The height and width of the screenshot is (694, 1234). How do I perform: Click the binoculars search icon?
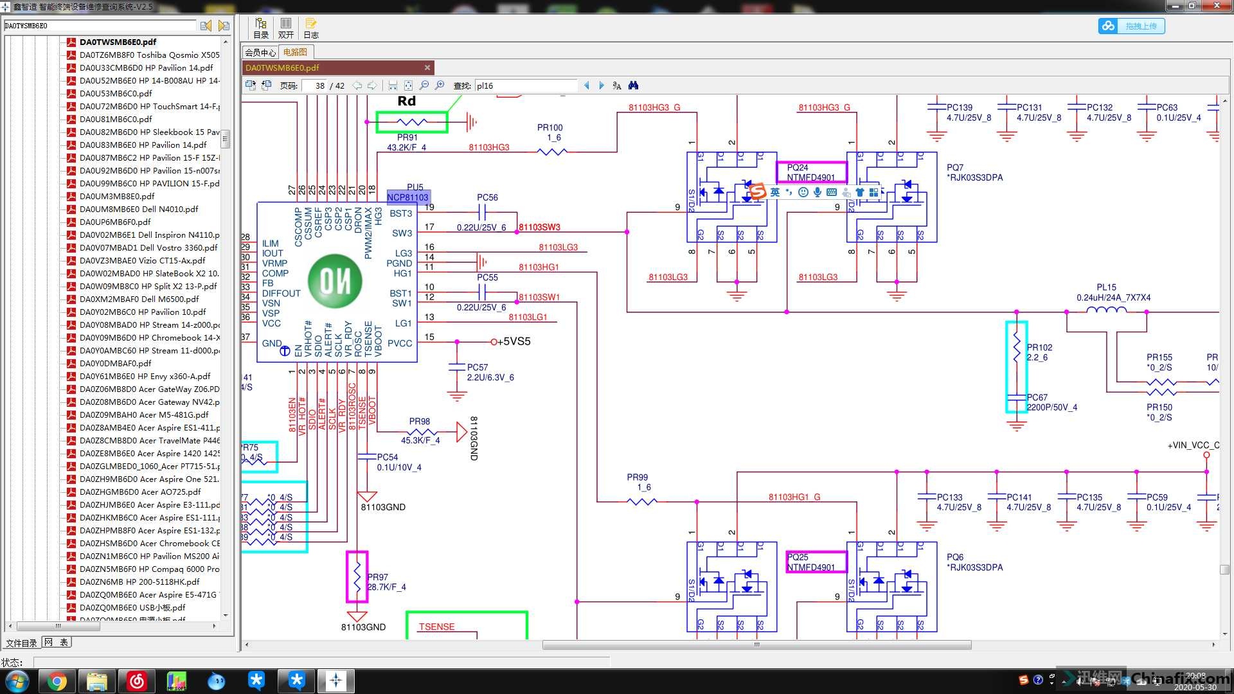[x=633, y=85]
